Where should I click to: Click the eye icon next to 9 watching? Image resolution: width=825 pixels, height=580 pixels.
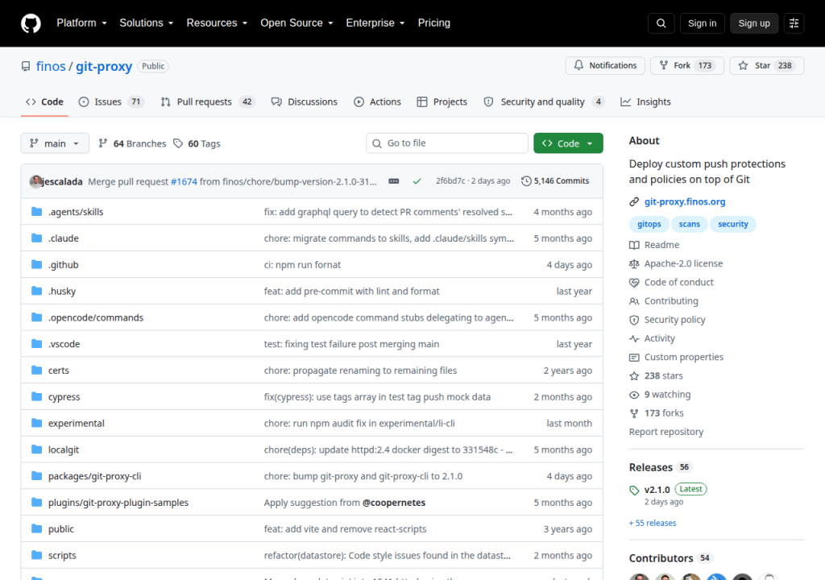(634, 395)
